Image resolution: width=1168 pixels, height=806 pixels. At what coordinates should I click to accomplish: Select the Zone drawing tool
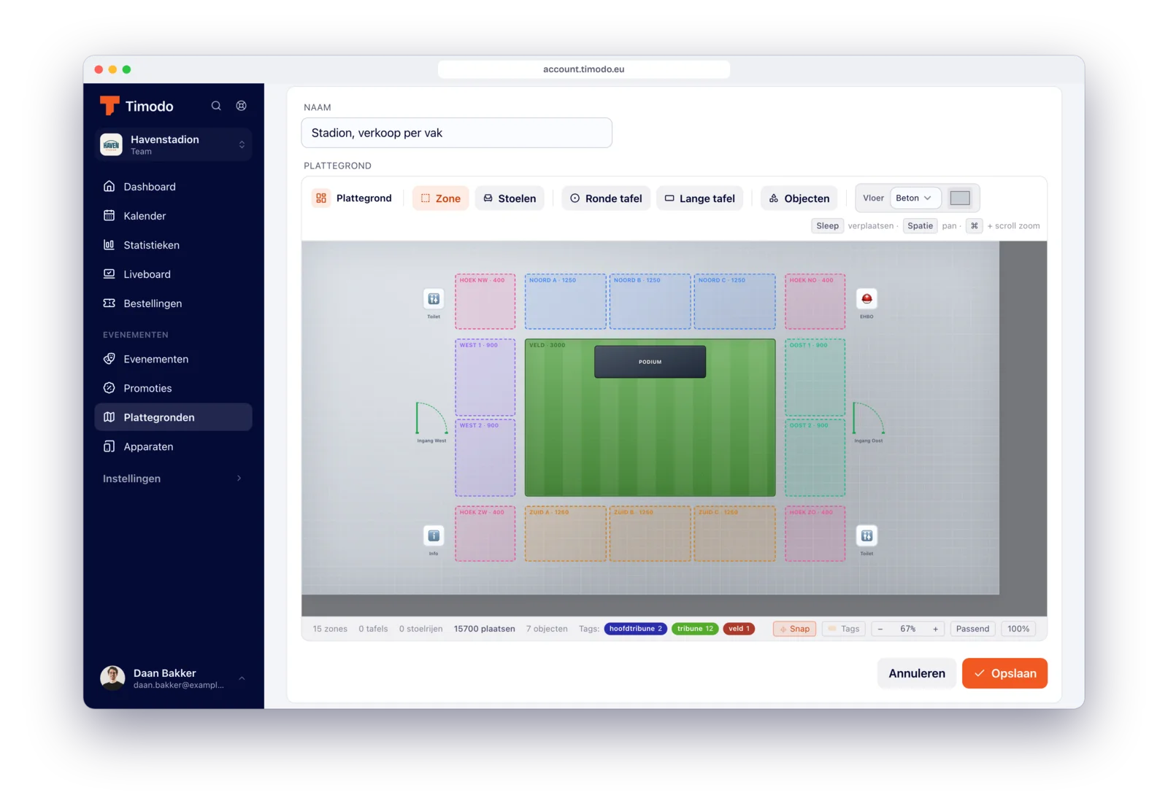(x=441, y=198)
